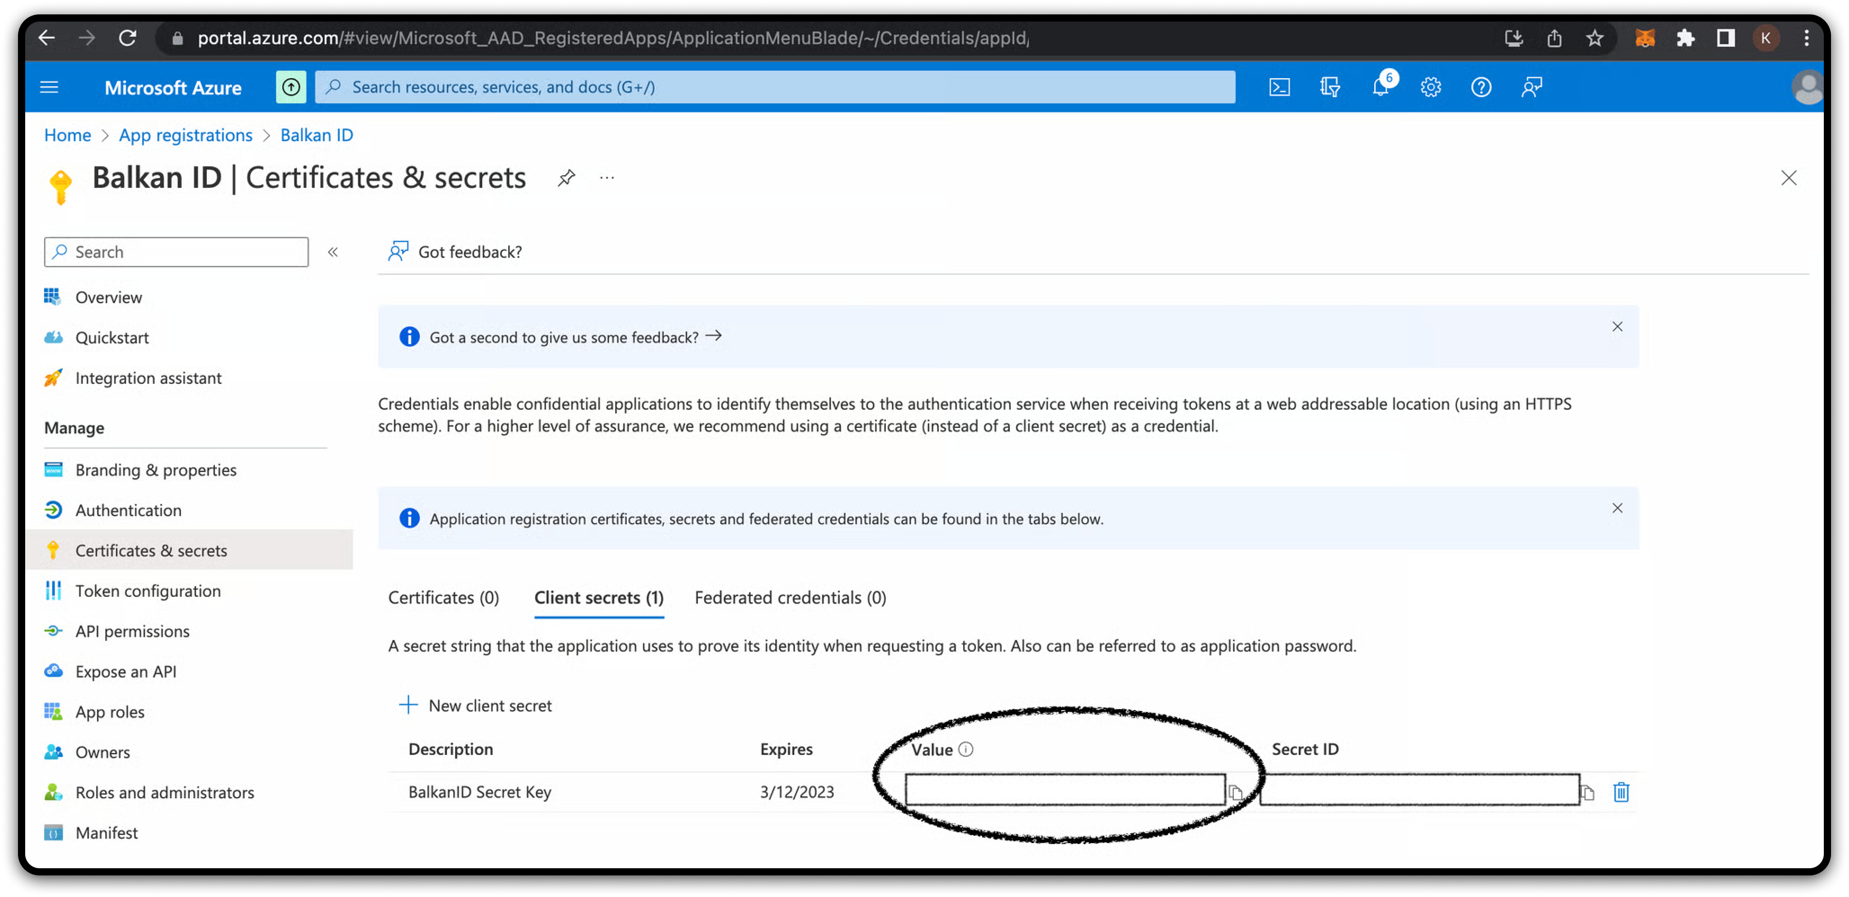The width and height of the screenshot is (1849, 897).
Task: Open Azure Cloud Shell icon
Action: pyautogui.click(x=1279, y=88)
